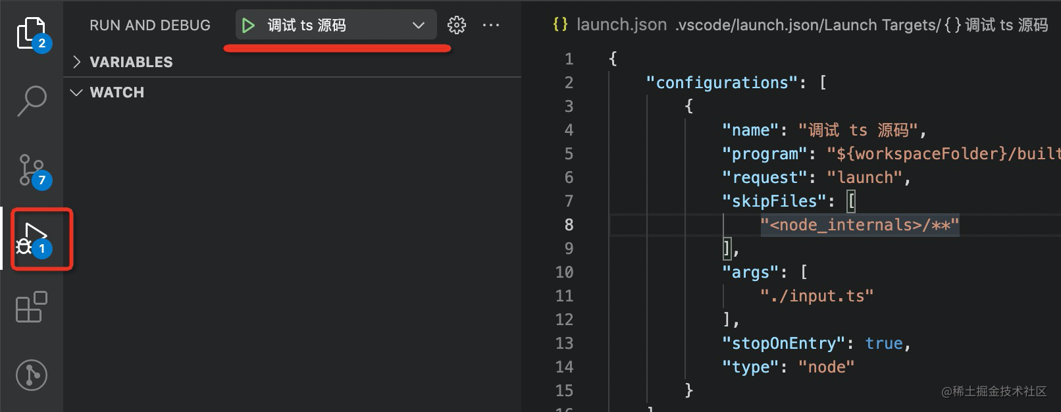Click the "<node_internals>/**" string
1061x412 pixels.
(x=859, y=225)
